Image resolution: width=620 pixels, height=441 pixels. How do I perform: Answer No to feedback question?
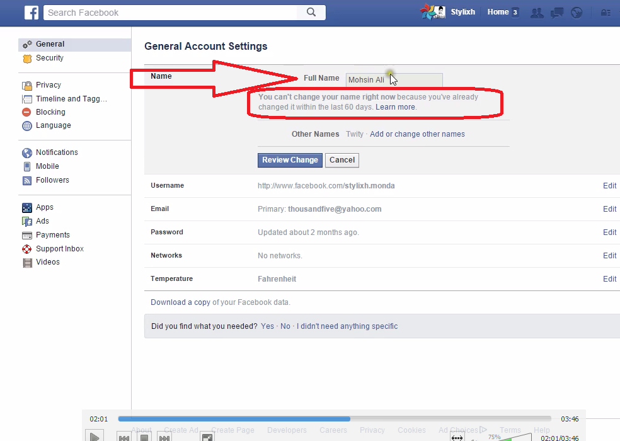[285, 326]
